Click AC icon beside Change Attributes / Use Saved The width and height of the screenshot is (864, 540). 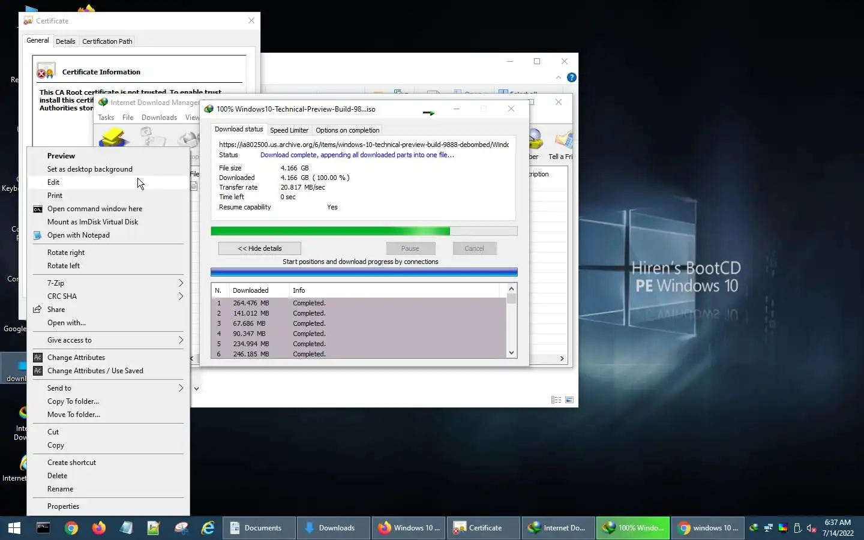pyautogui.click(x=38, y=371)
